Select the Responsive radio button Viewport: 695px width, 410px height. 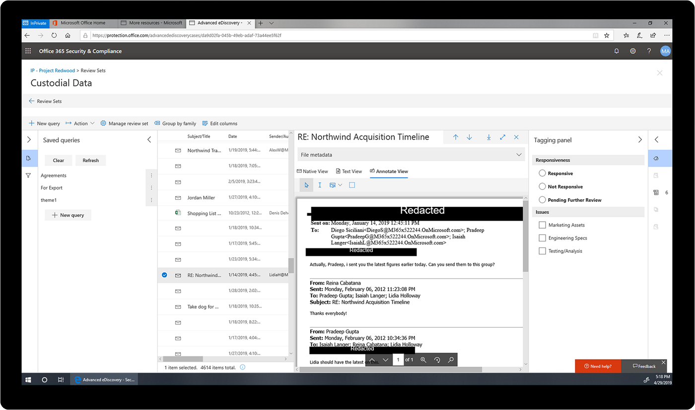(542, 173)
